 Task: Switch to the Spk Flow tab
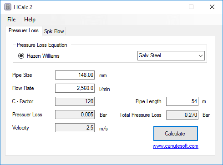(x=54, y=31)
